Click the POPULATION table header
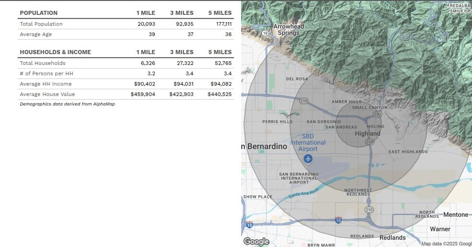Screen dimensions: 472x247 pos(38,13)
